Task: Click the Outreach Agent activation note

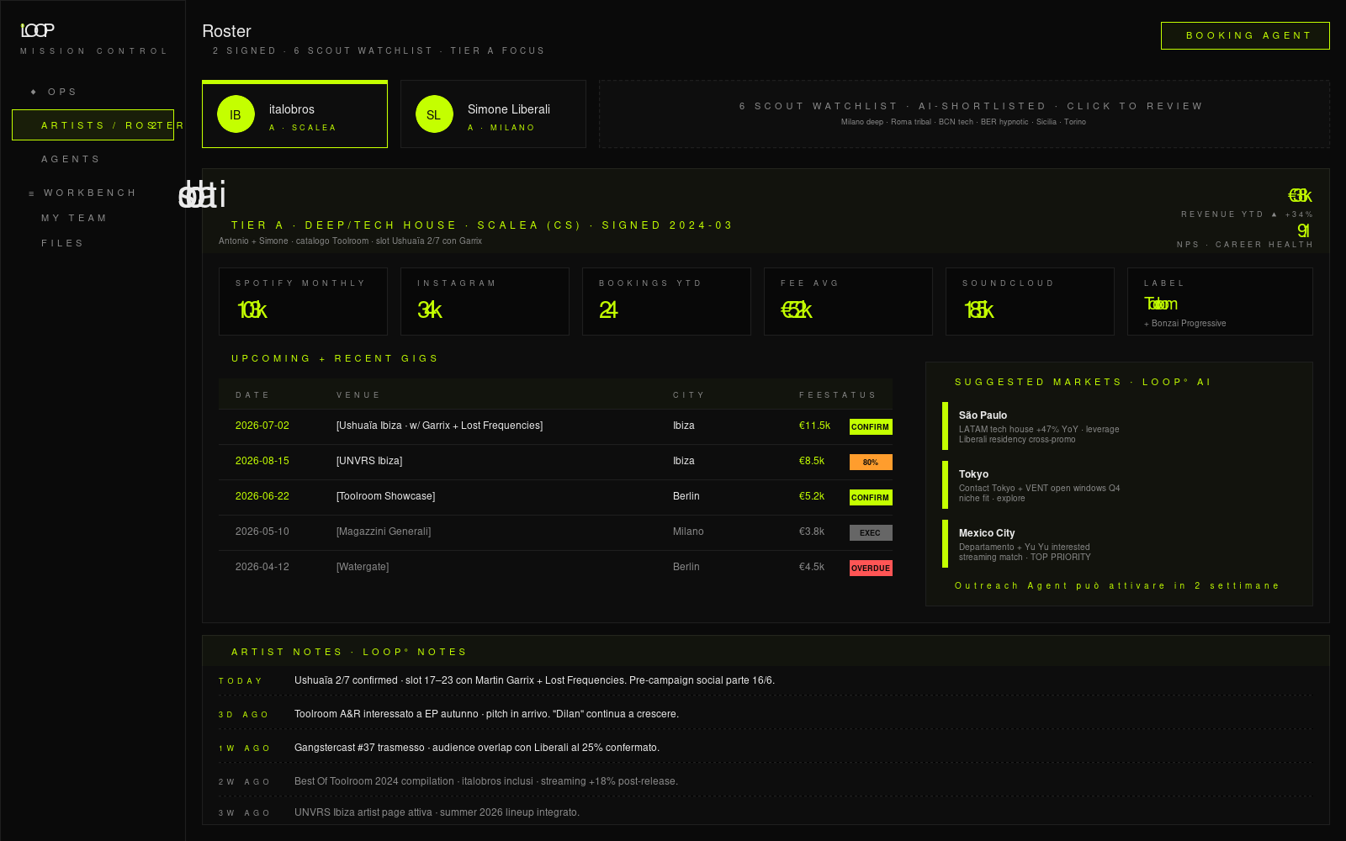Action: [1116, 586]
